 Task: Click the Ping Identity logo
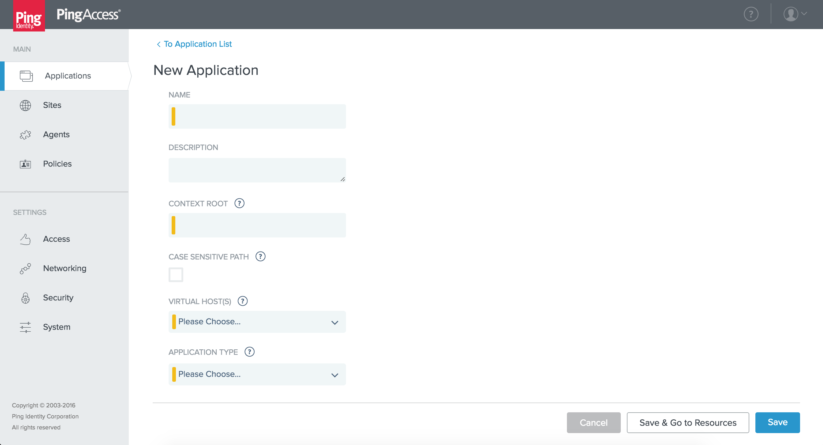[x=29, y=16]
